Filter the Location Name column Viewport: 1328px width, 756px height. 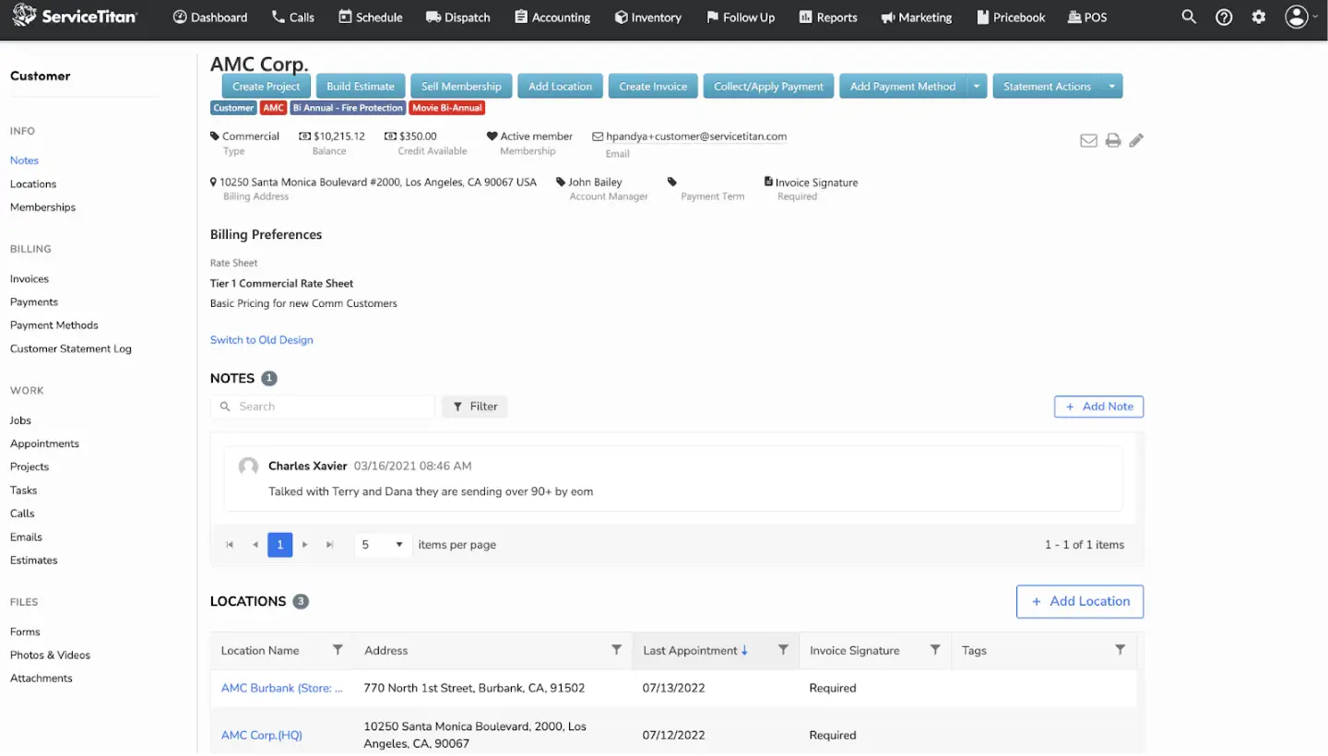coord(338,650)
